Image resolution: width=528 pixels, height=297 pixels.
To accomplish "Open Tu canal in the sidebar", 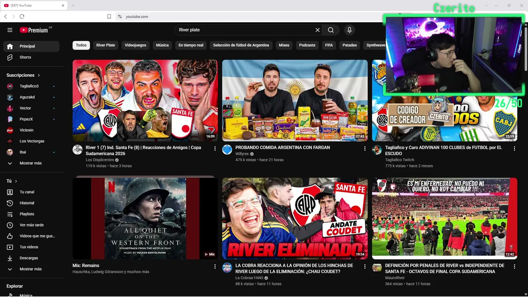I will pos(31,192).
